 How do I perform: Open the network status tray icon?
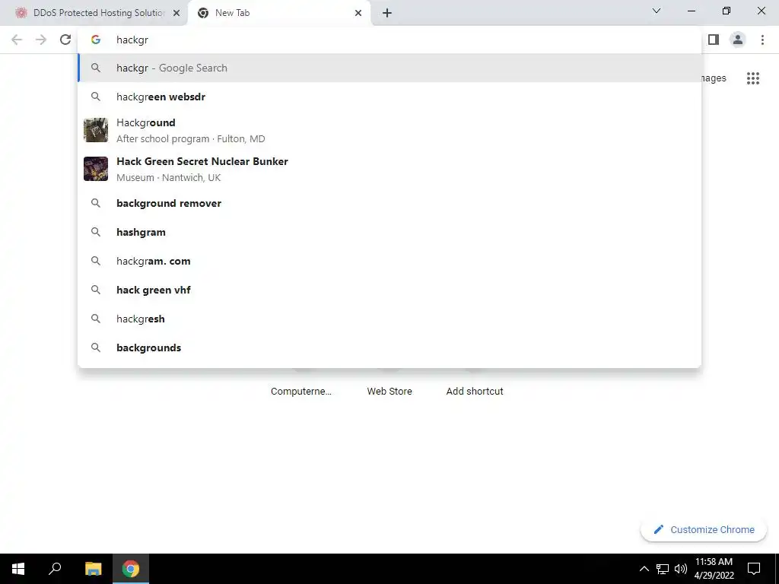(663, 569)
